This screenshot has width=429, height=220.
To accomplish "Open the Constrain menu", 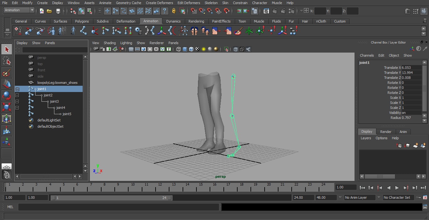I will pyautogui.click(x=240, y=3).
